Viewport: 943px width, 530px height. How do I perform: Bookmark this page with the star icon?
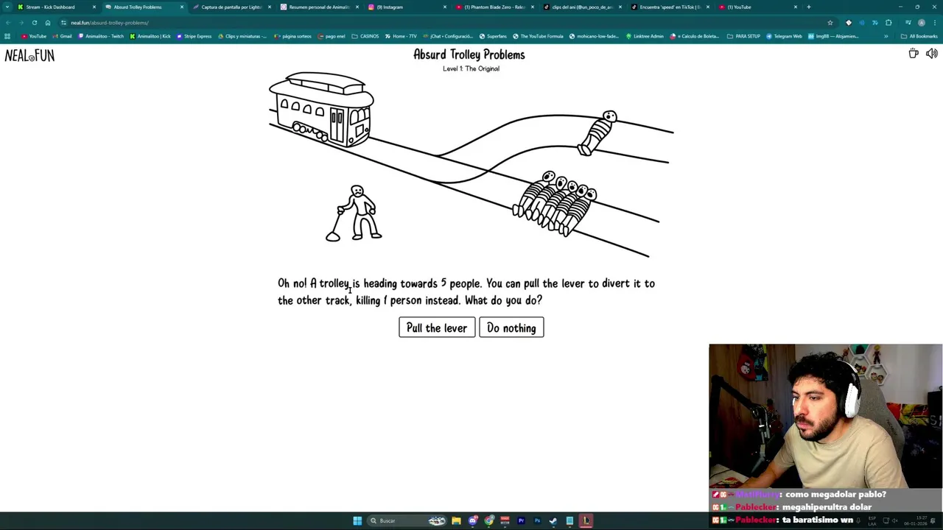coord(830,23)
